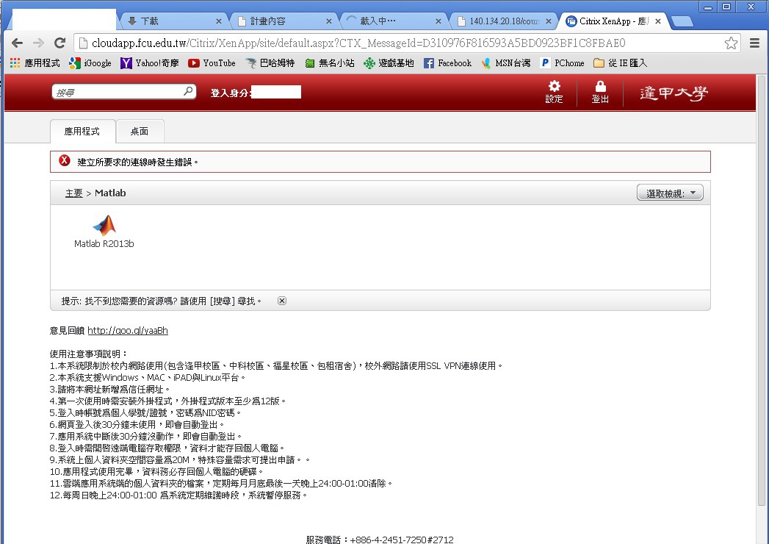Open the Chrome menu hamburger icon
769x544 pixels.
pos(755,43)
